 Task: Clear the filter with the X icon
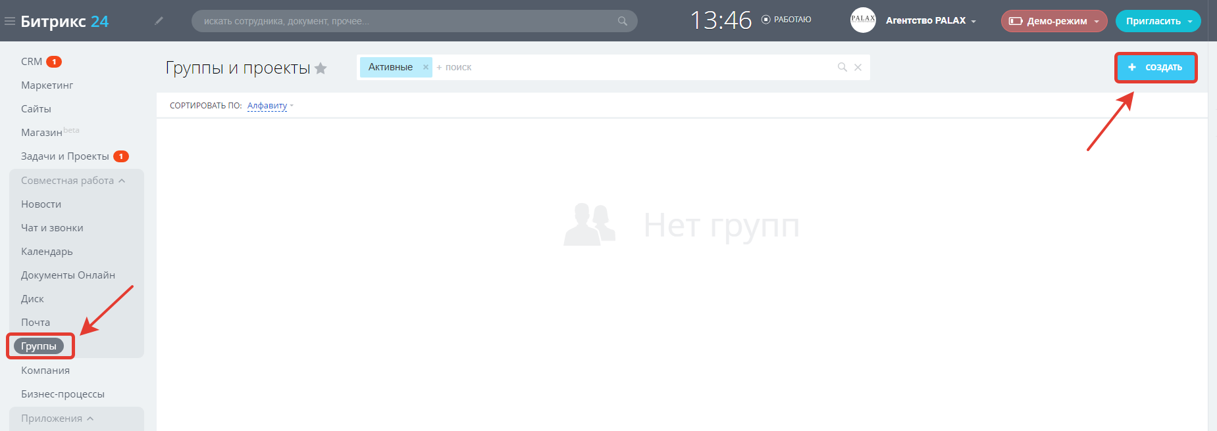point(858,67)
